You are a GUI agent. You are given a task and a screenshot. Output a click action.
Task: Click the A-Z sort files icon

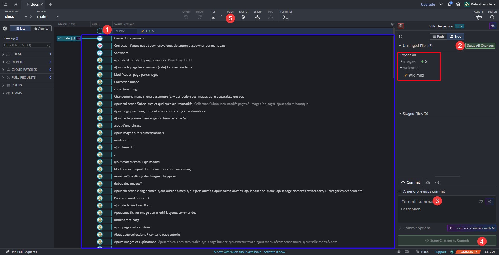tap(401, 37)
